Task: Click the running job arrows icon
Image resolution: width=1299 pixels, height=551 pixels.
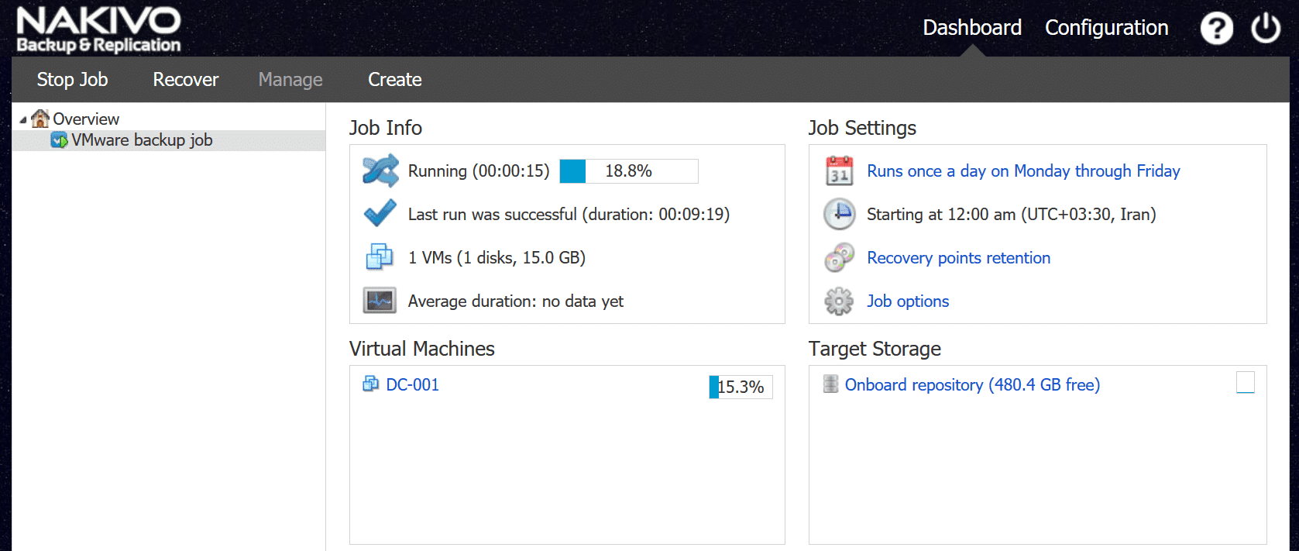Action: coord(380,170)
